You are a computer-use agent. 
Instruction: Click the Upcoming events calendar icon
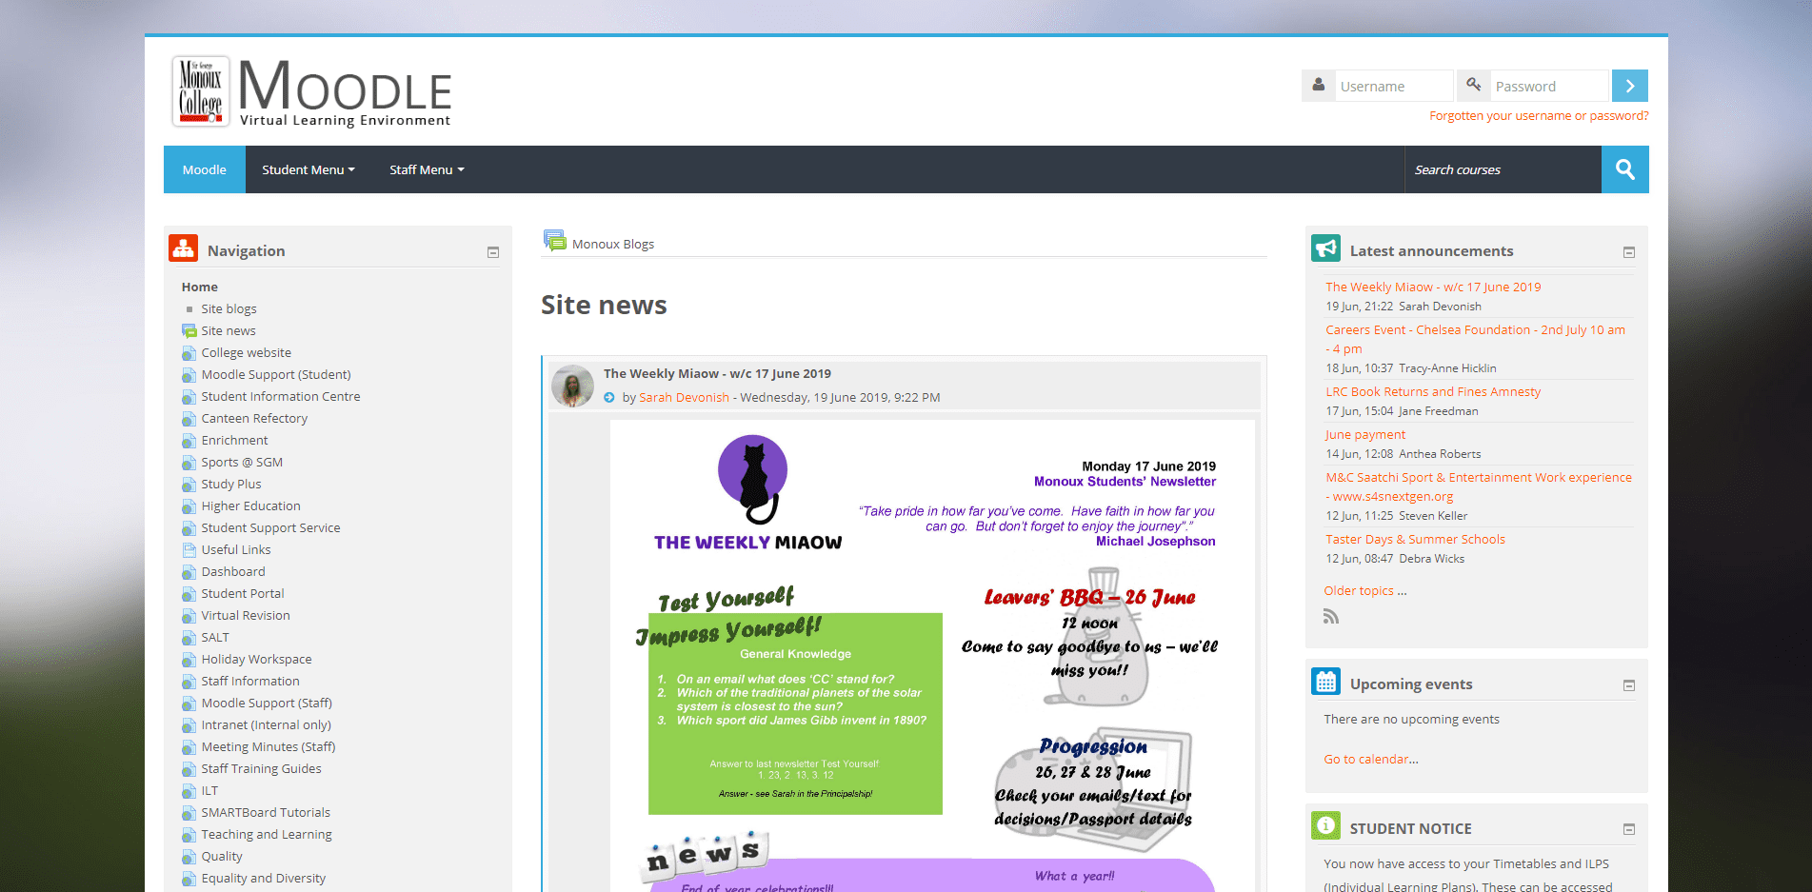click(1325, 682)
